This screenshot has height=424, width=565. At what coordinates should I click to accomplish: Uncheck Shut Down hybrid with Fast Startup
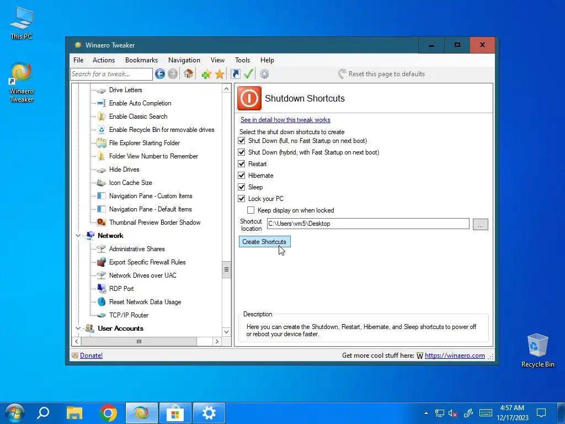[242, 152]
